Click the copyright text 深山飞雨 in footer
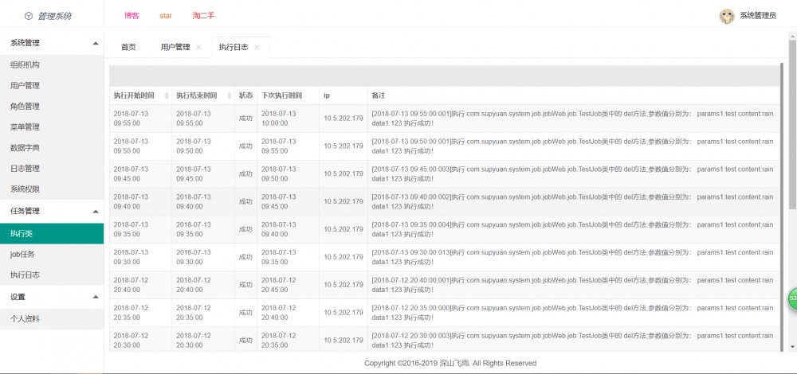 point(455,364)
